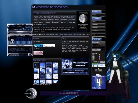Toggle the equalizer ON button

pyautogui.click(x=10, y=37)
